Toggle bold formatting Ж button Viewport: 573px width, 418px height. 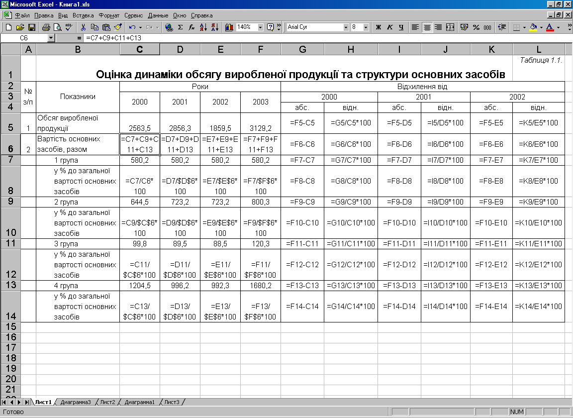(x=379, y=27)
